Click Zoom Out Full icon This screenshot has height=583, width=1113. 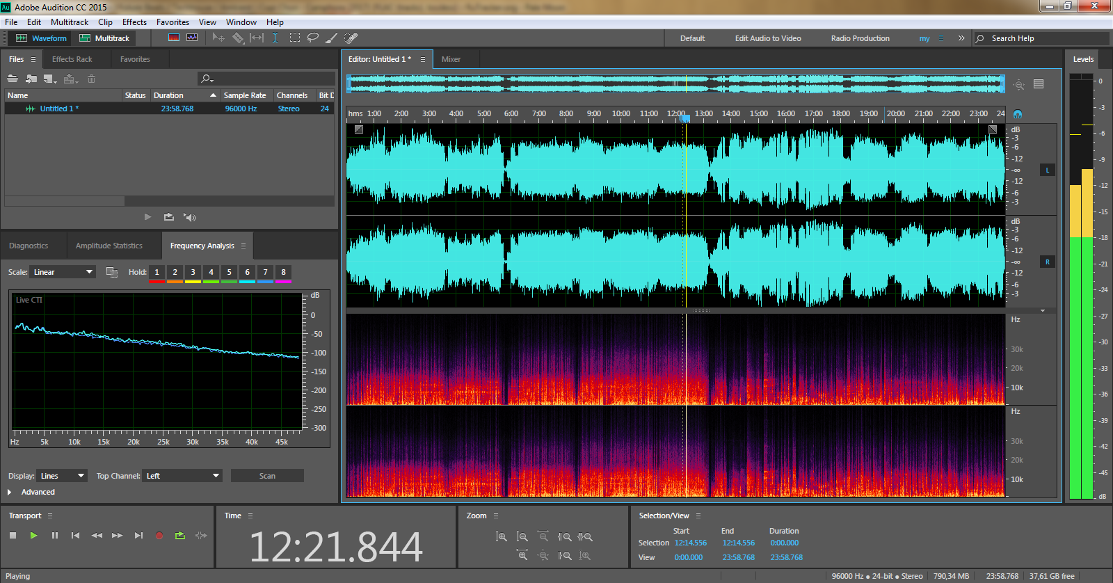(x=543, y=555)
